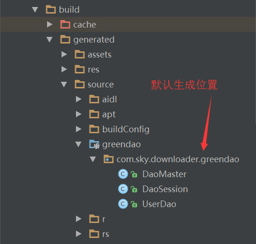
Task: Click the res folder icon
Action: 80,69
